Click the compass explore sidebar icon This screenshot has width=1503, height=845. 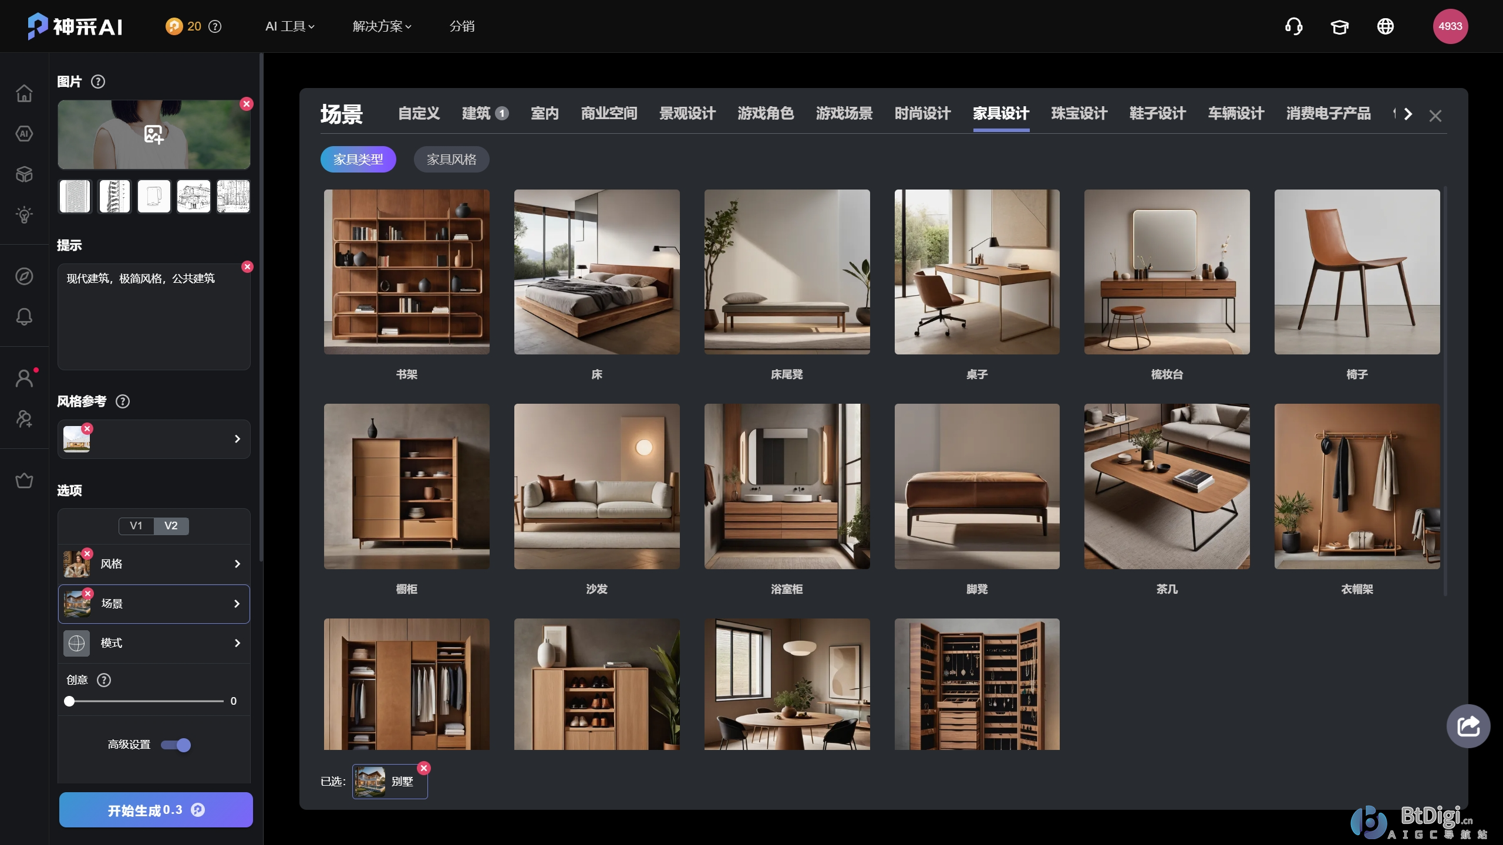24,276
